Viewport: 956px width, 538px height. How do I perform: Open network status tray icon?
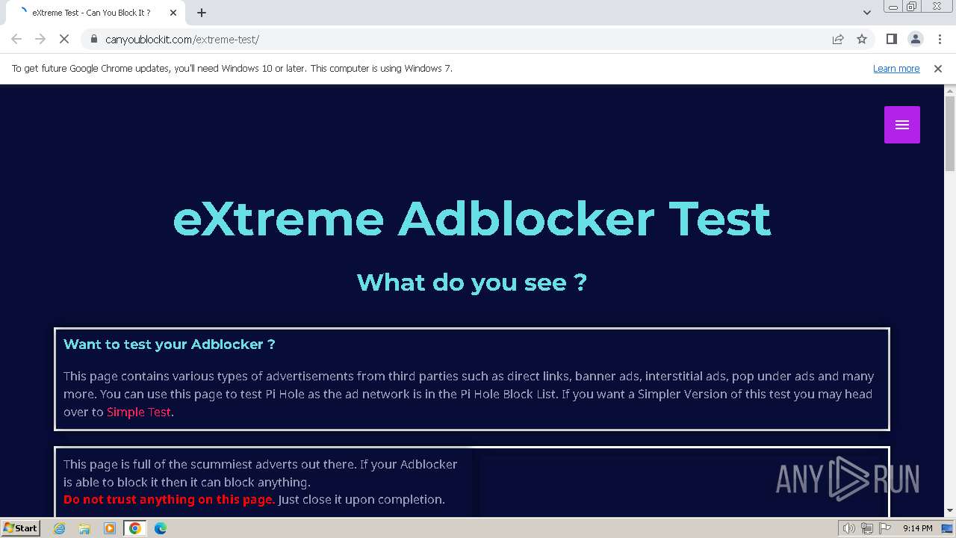point(867,528)
